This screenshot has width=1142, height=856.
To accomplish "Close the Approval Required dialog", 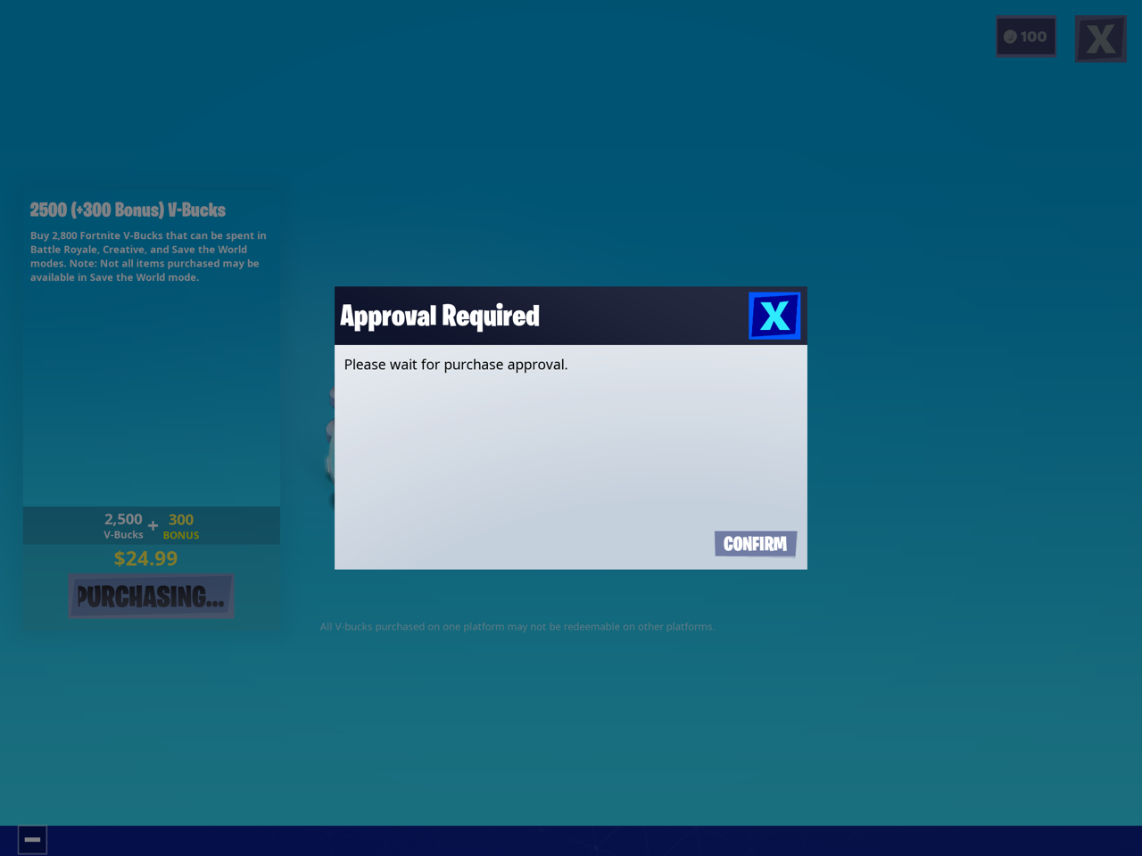I will (x=774, y=316).
